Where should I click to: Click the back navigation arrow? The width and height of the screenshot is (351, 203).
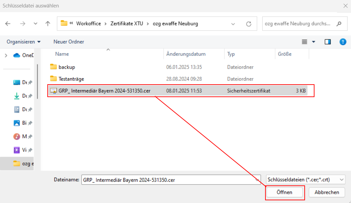coord(8,24)
